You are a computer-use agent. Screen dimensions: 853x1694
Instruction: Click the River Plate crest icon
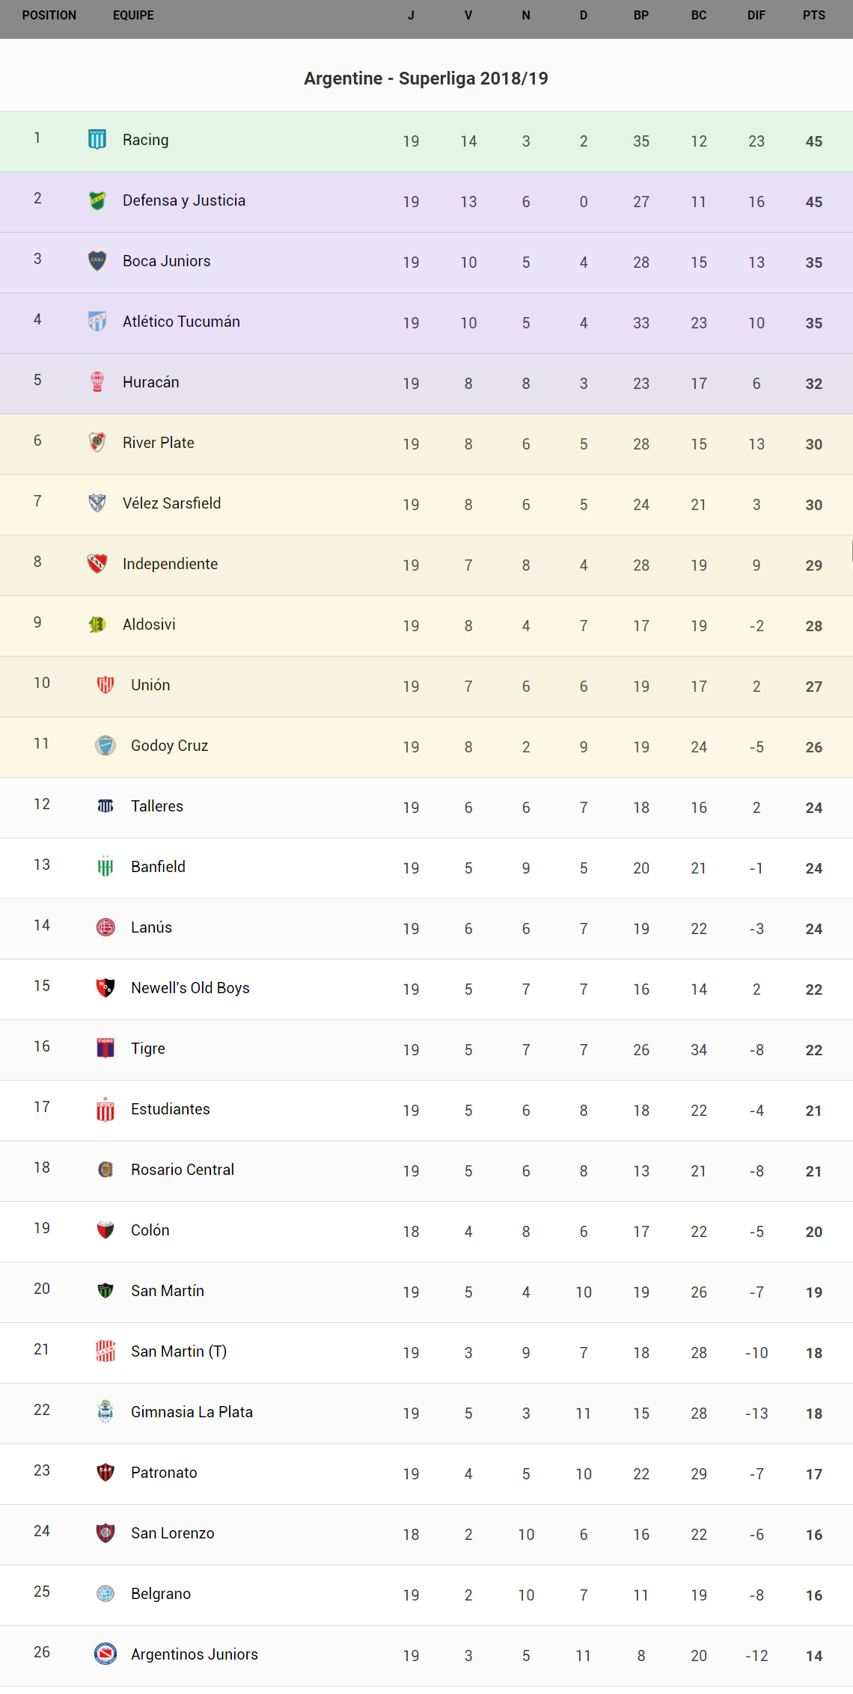pyautogui.click(x=97, y=443)
